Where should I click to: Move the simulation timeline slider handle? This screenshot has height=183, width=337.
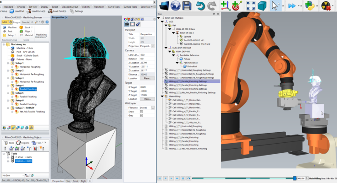point(295,178)
